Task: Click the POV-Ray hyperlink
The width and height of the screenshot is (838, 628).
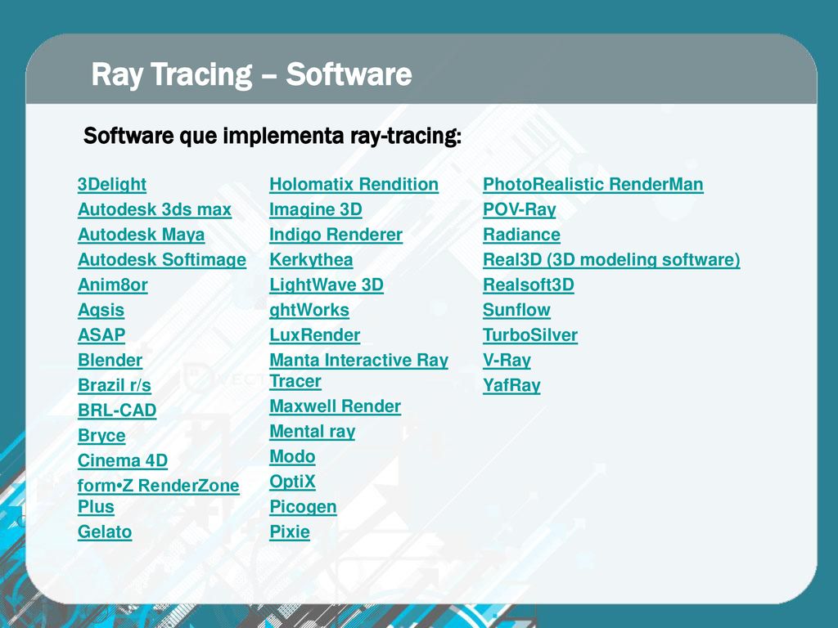Action: click(x=520, y=209)
